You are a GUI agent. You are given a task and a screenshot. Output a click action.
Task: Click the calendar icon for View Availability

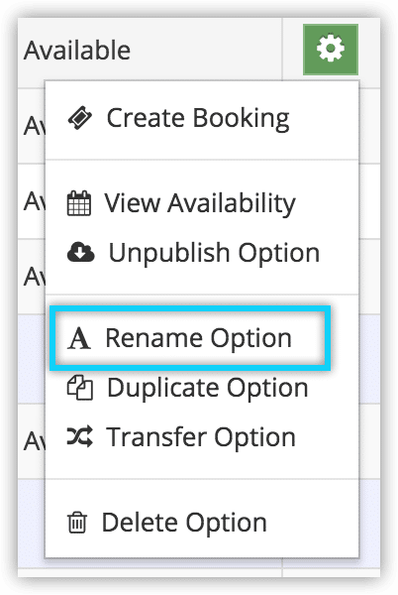coord(79,203)
